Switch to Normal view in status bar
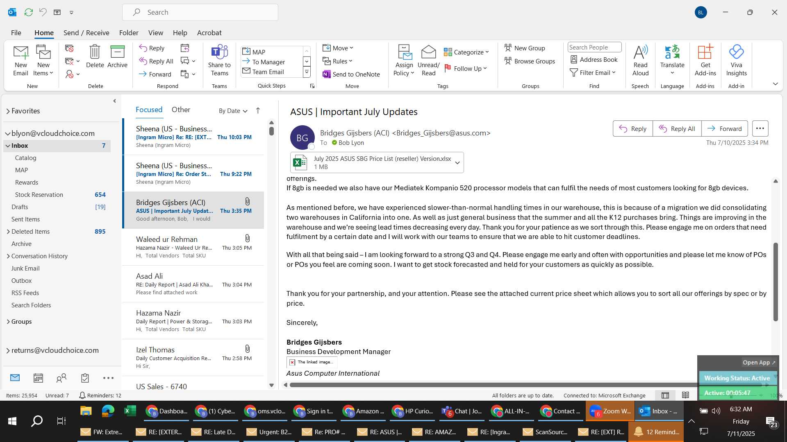787x442 pixels. pyautogui.click(x=665, y=395)
